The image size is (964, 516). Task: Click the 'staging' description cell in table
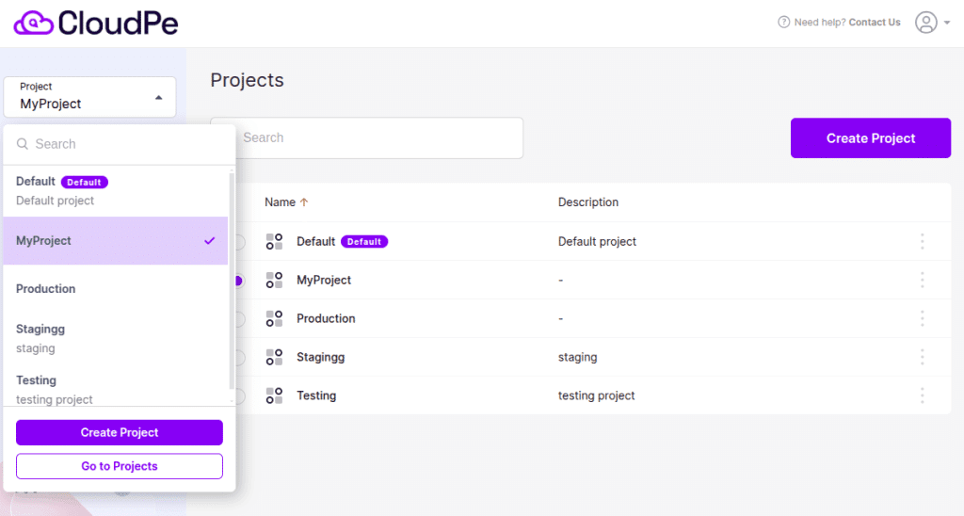pos(577,357)
